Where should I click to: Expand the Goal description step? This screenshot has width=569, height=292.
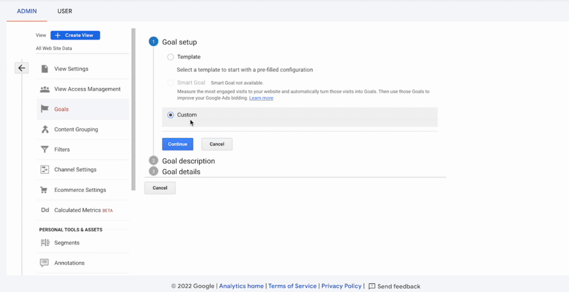tap(188, 161)
